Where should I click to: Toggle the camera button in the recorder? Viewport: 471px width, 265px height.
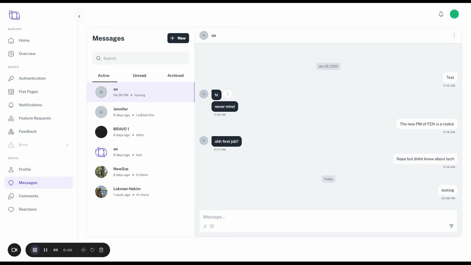14,250
